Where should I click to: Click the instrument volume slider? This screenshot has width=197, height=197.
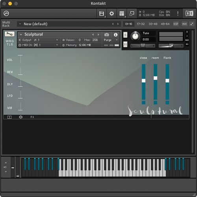[171, 46]
